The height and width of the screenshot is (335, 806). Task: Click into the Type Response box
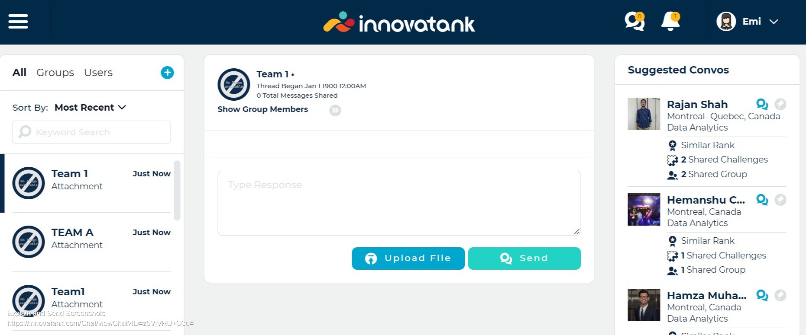point(399,203)
